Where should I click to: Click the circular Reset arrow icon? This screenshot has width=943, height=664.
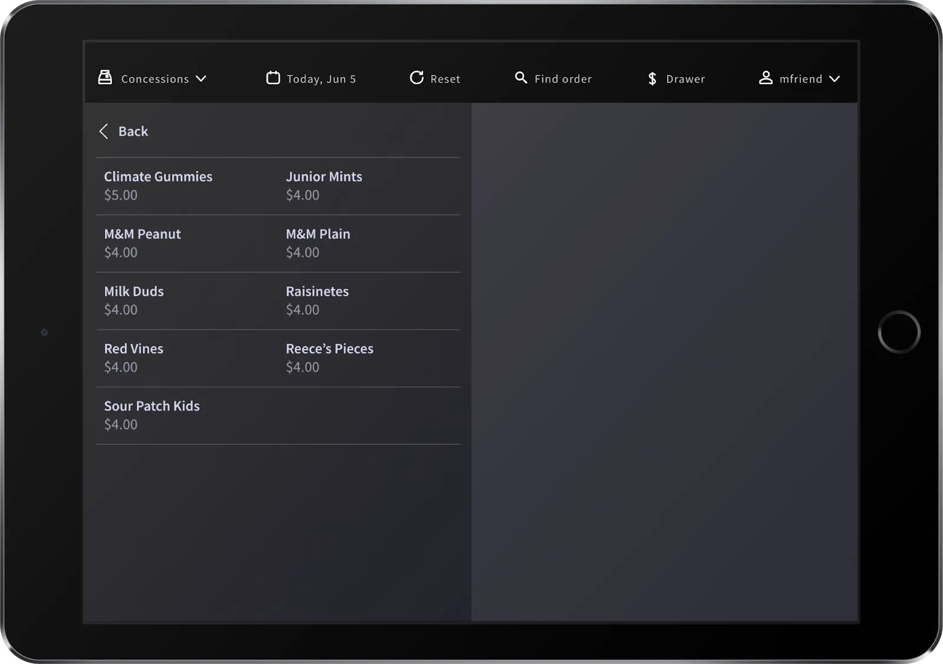[x=417, y=78]
